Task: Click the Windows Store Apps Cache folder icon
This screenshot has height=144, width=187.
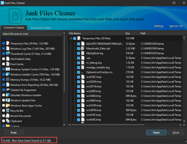Action: (x=8, y=105)
